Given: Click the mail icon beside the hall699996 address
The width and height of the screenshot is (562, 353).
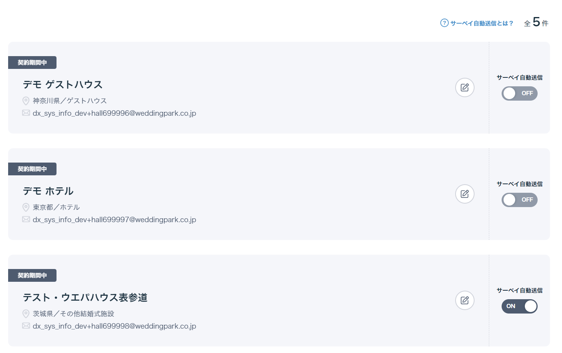Looking at the screenshot, I should 26,113.
